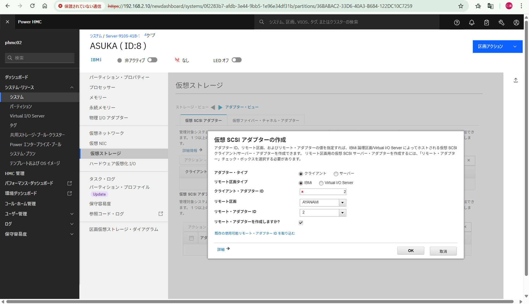Toggle the 非アクティブ partition switch
Viewport: 529px width, 304px height.
coord(152,60)
